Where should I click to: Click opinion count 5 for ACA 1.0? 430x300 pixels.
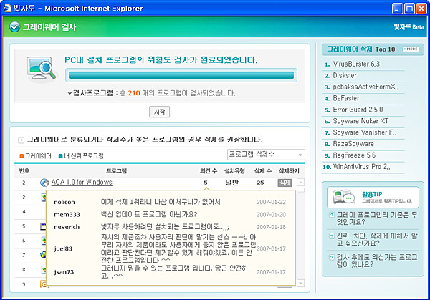click(x=206, y=183)
